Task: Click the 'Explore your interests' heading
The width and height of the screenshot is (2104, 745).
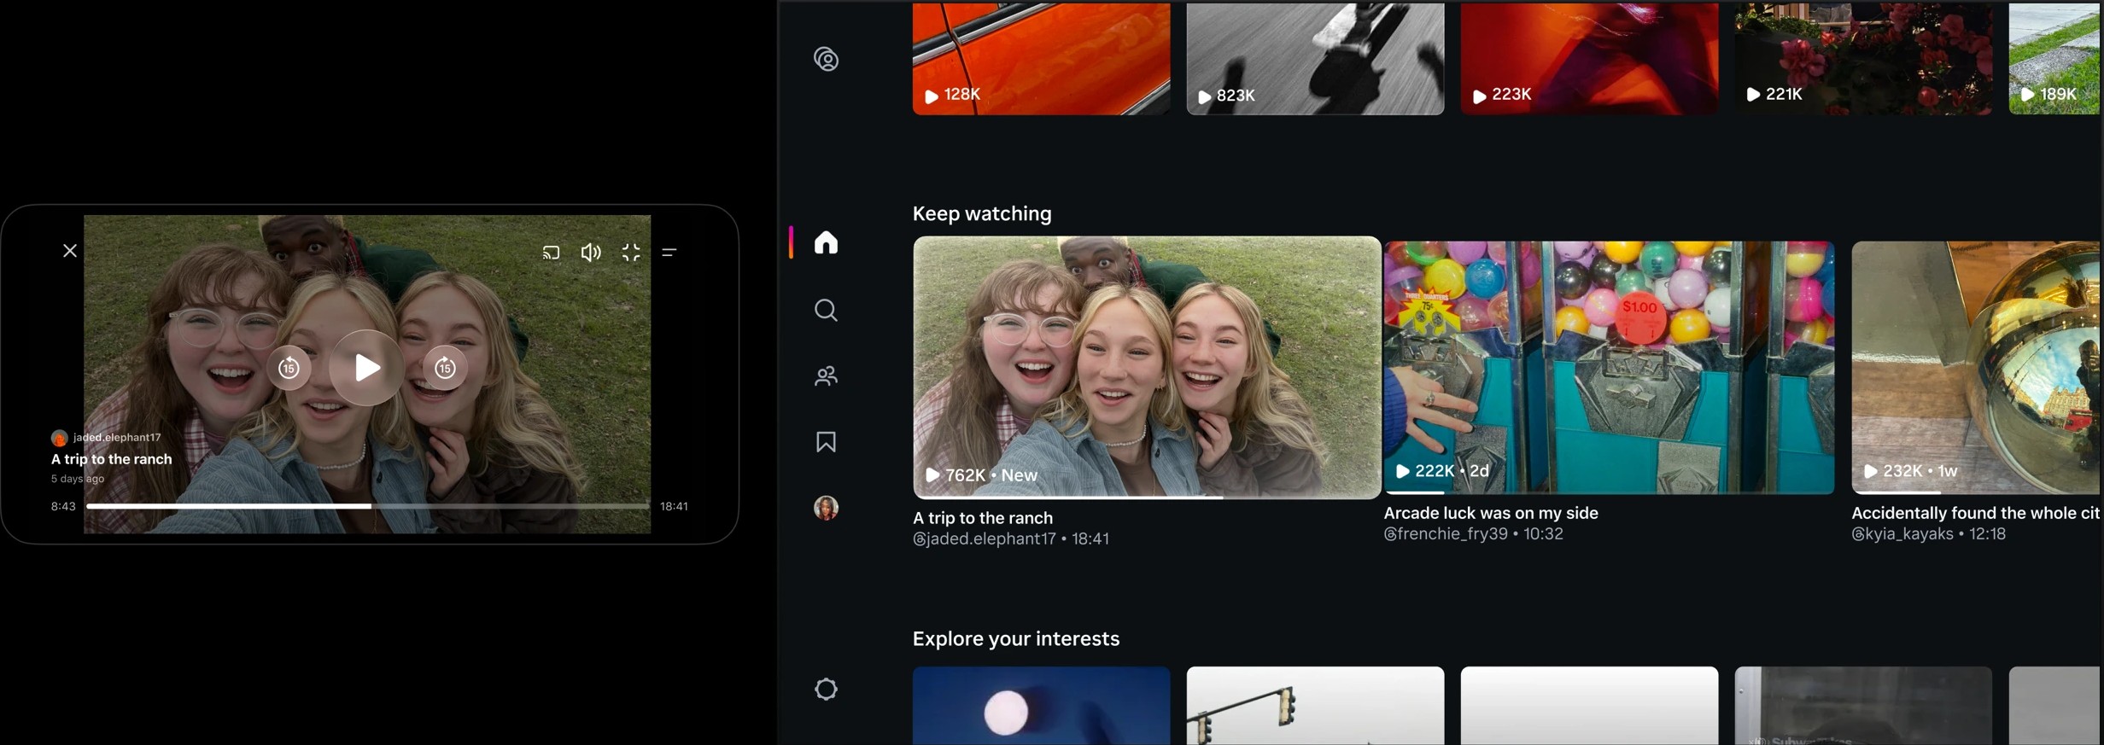Action: (x=1016, y=638)
